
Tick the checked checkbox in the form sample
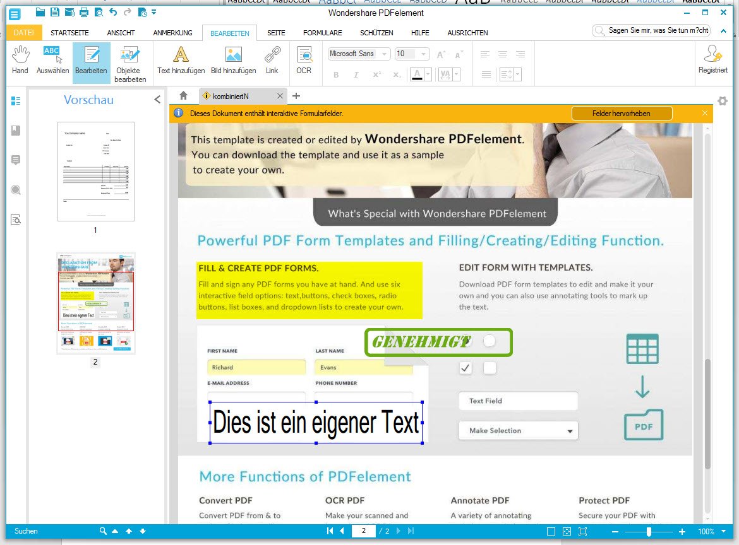point(465,368)
